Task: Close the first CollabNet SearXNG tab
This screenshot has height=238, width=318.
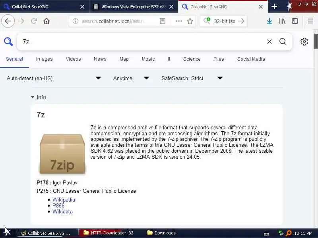Action: click(x=82, y=7)
